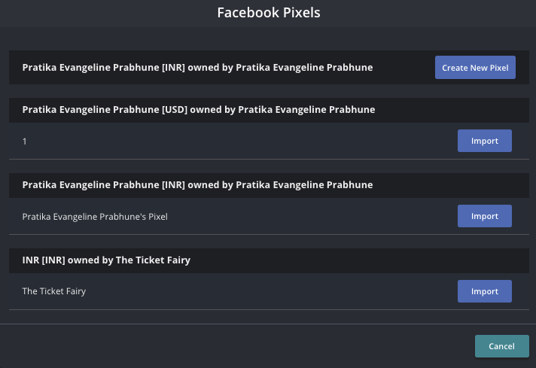536x368 pixels.
Task: Click the Facebook Pixels dialog title
Action: [268, 13]
